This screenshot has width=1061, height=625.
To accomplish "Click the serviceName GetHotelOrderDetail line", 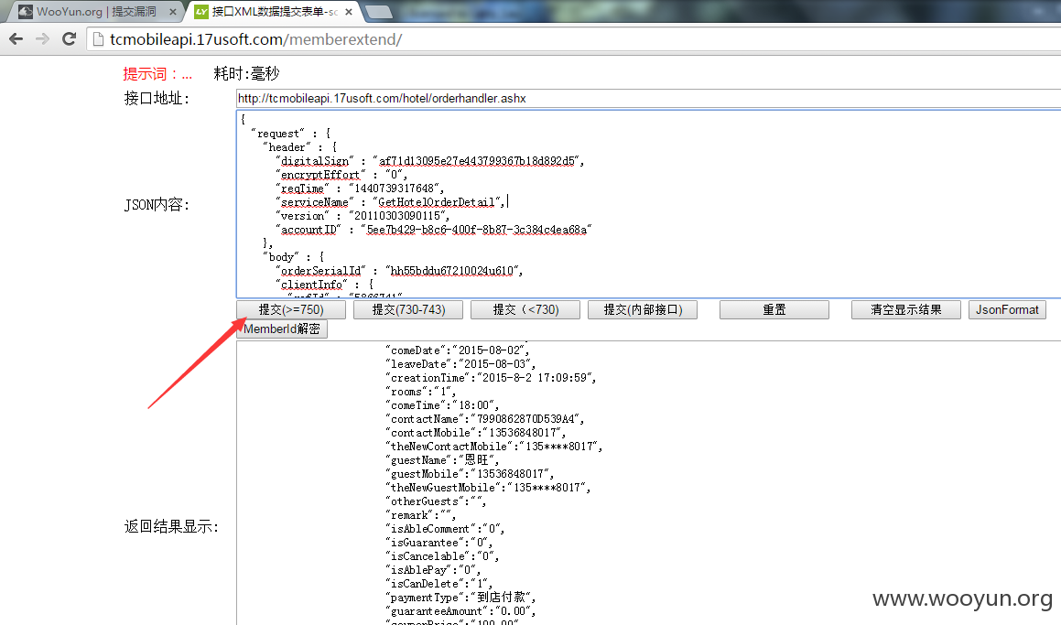I will [x=390, y=202].
